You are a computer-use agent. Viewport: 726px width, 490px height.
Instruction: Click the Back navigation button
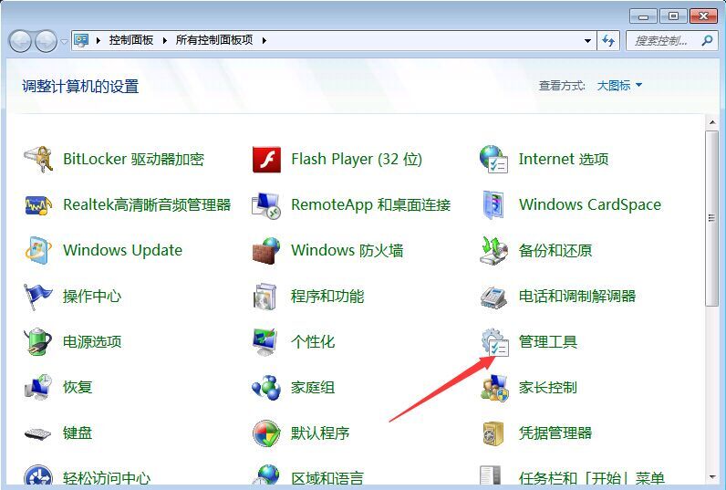coord(20,41)
